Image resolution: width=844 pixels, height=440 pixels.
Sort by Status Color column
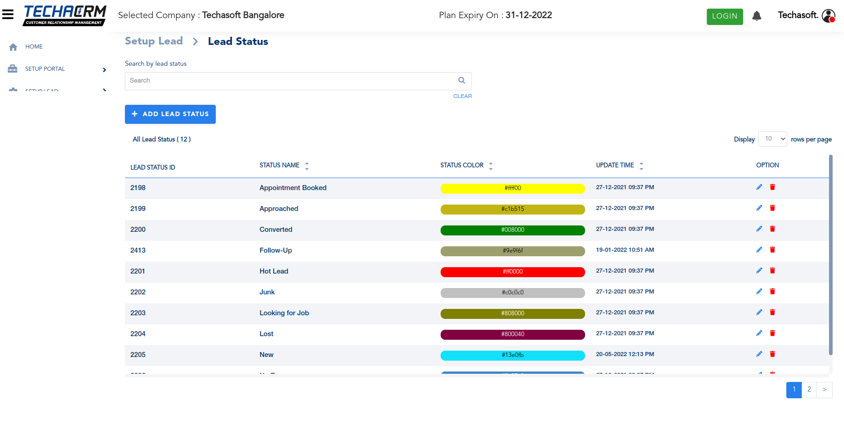click(x=491, y=166)
